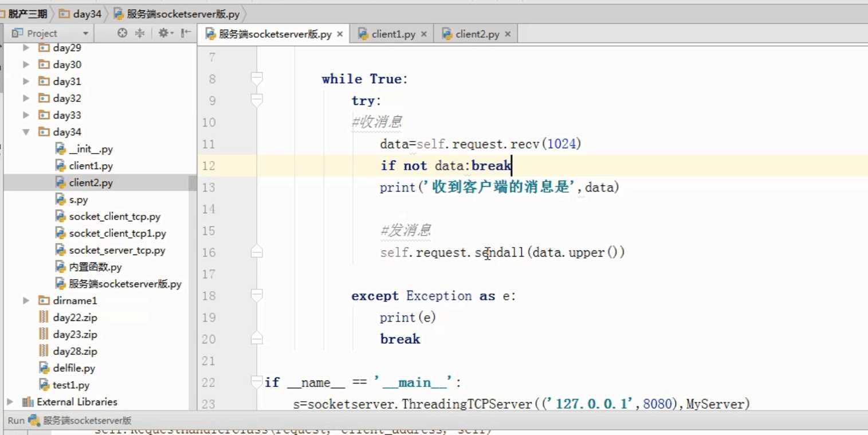This screenshot has width=868, height=435.
Task: Click print(e) on line 19
Action: [408, 317]
